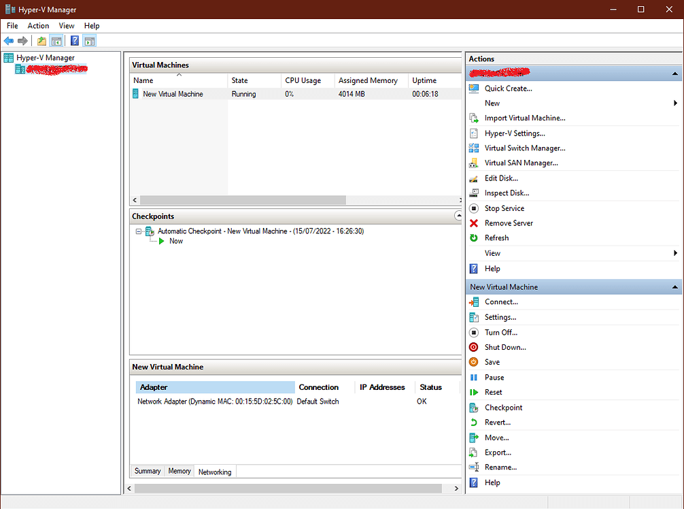Image resolution: width=684 pixels, height=509 pixels.
Task: Toggle the Action Pane visibility in the toolbar
Action: pos(89,40)
